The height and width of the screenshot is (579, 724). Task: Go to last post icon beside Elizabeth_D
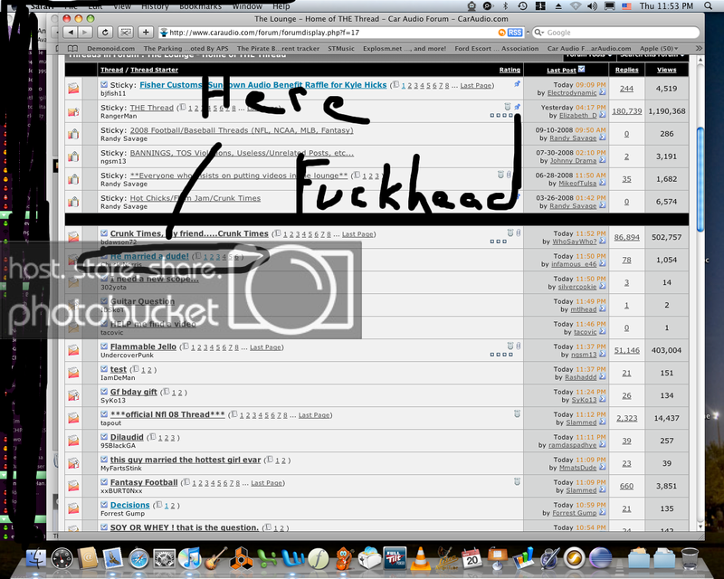click(603, 115)
